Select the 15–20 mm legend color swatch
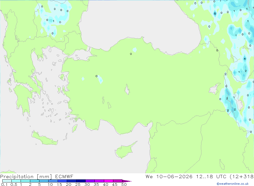 62,181
